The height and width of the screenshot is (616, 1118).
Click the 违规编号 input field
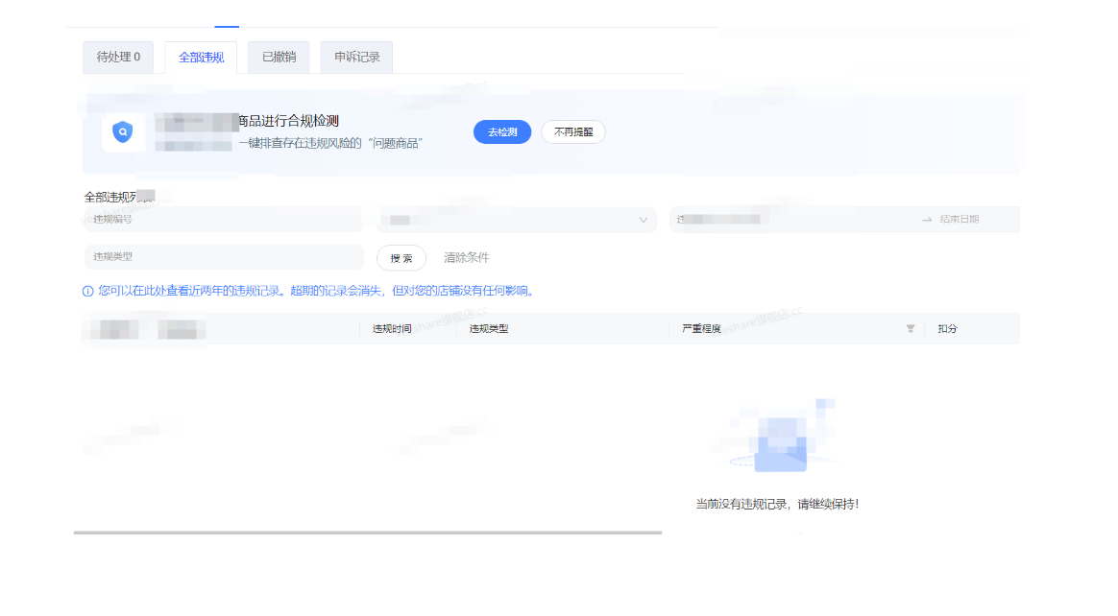pos(223,220)
